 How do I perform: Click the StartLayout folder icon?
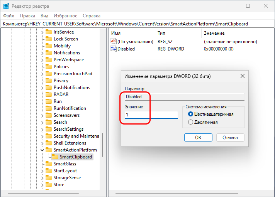click(49, 171)
